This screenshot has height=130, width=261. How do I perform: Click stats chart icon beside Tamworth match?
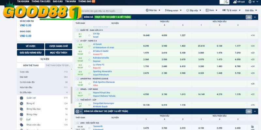[x=252, y=127]
